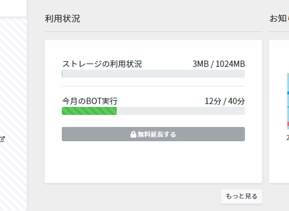Image resolution: width=289 pixels, height=211 pixels.
Task: Click the white panel atop the sidebar
Action: point(13,8)
